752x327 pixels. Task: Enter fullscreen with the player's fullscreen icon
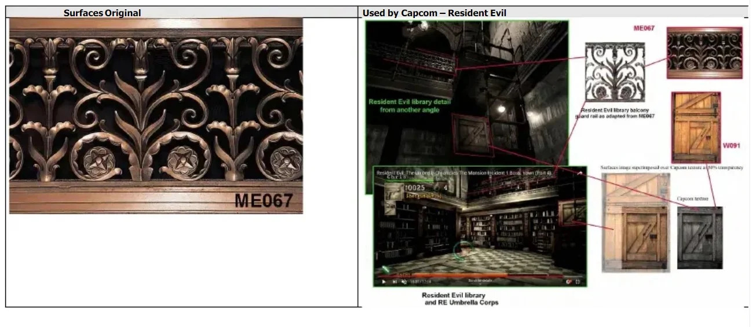tap(578, 282)
